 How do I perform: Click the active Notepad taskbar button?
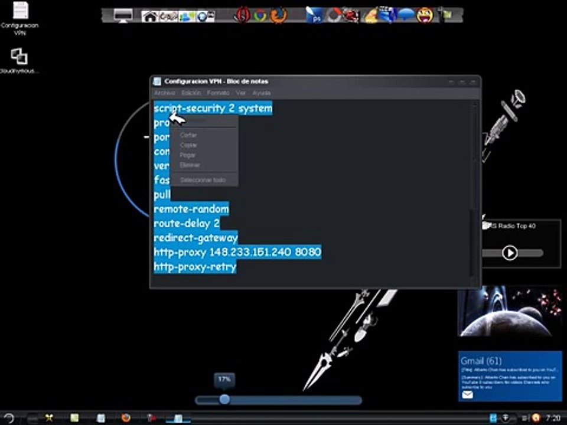click(x=178, y=418)
